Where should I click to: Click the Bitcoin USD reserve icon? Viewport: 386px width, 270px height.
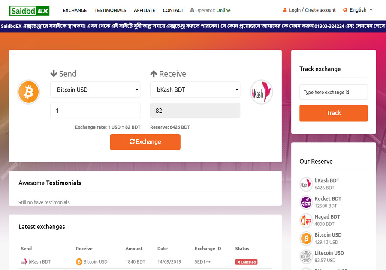click(306, 238)
